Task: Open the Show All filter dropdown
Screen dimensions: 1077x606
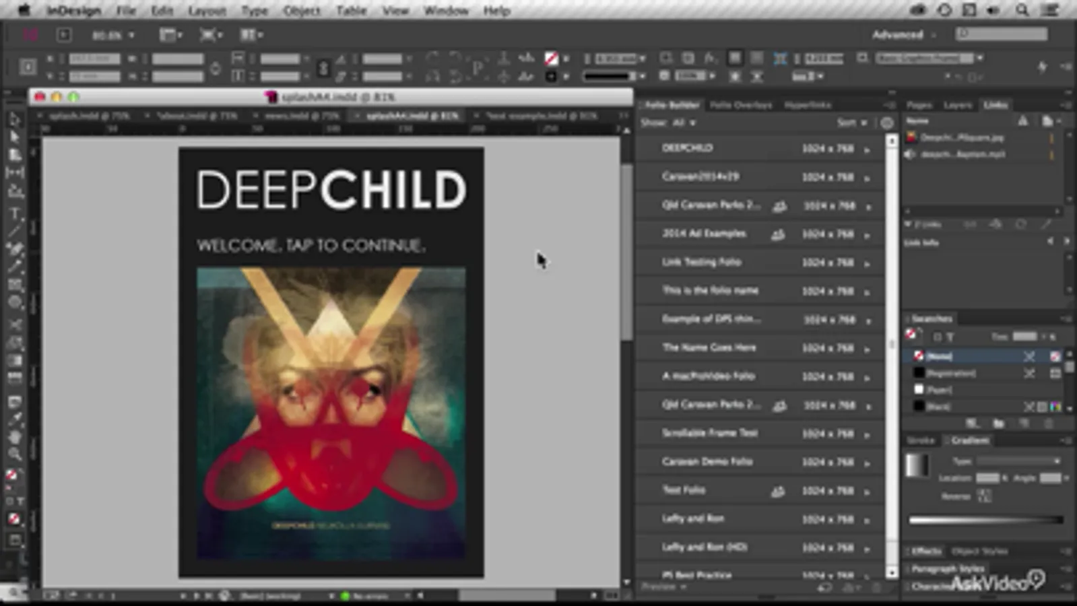Action: tap(684, 123)
